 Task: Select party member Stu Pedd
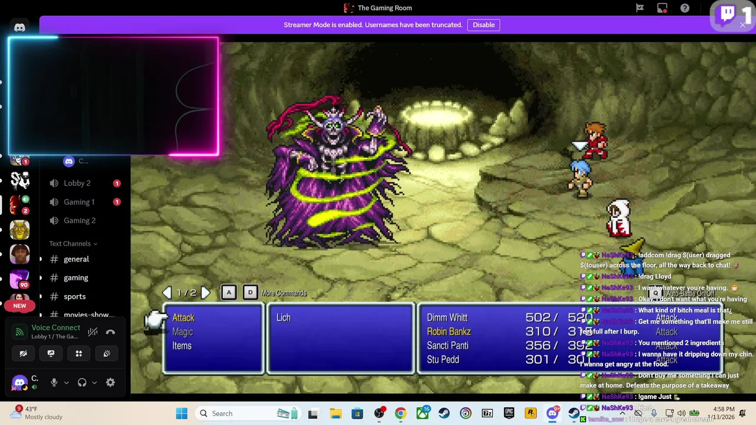point(443,359)
